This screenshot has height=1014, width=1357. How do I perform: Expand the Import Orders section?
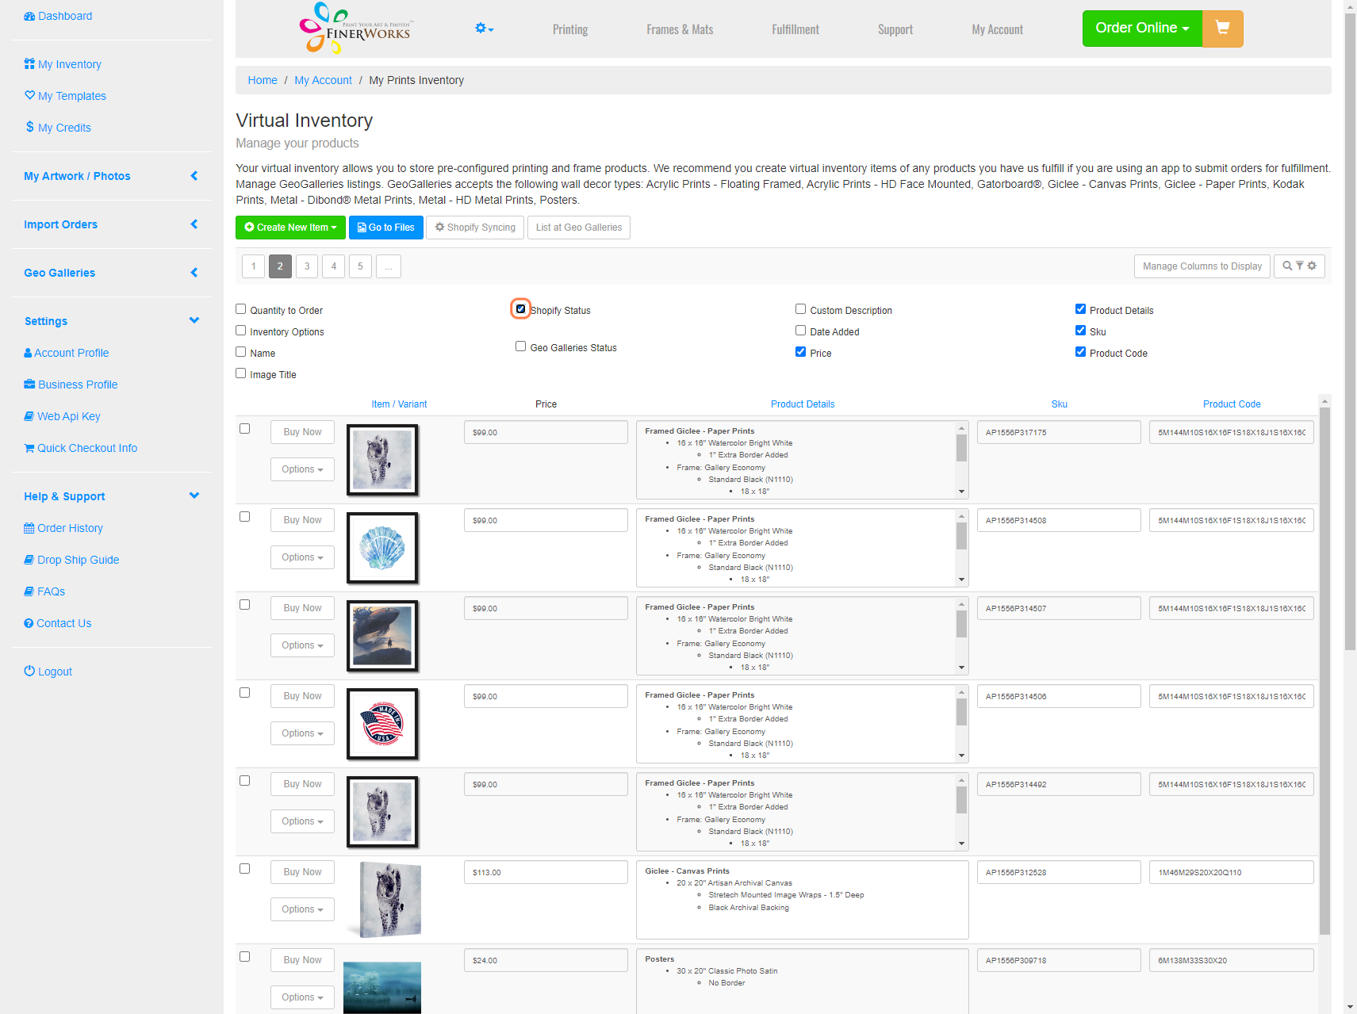[x=111, y=224]
